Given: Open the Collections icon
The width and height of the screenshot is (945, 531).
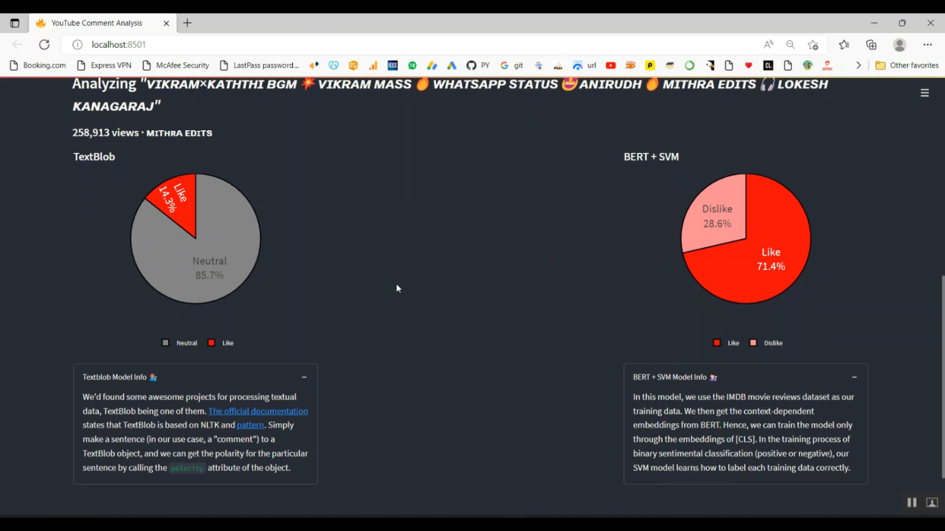Looking at the screenshot, I should [871, 45].
